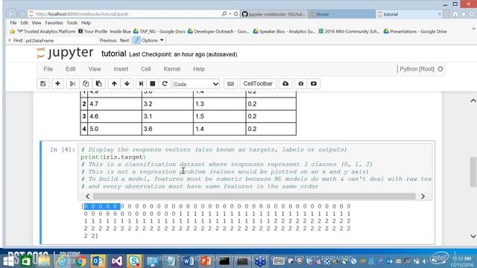Screen dimensions: 477x268
Task: Click the browser back arrow
Action: (x=11, y=14)
